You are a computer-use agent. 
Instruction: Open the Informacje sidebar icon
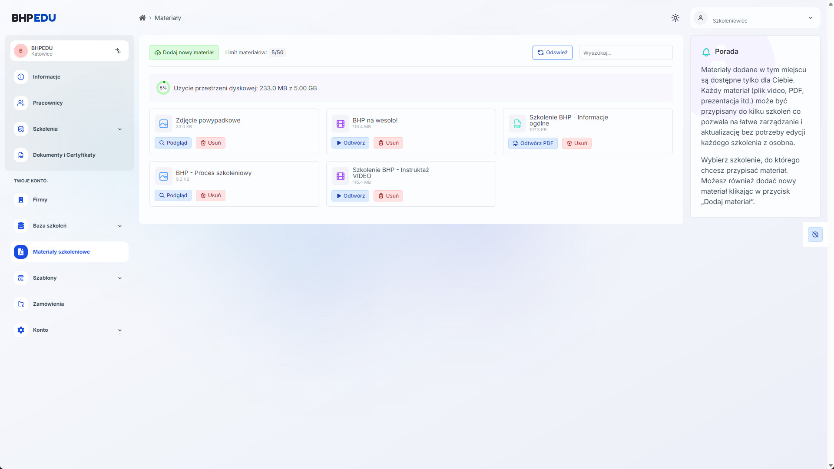tap(21, 77)
